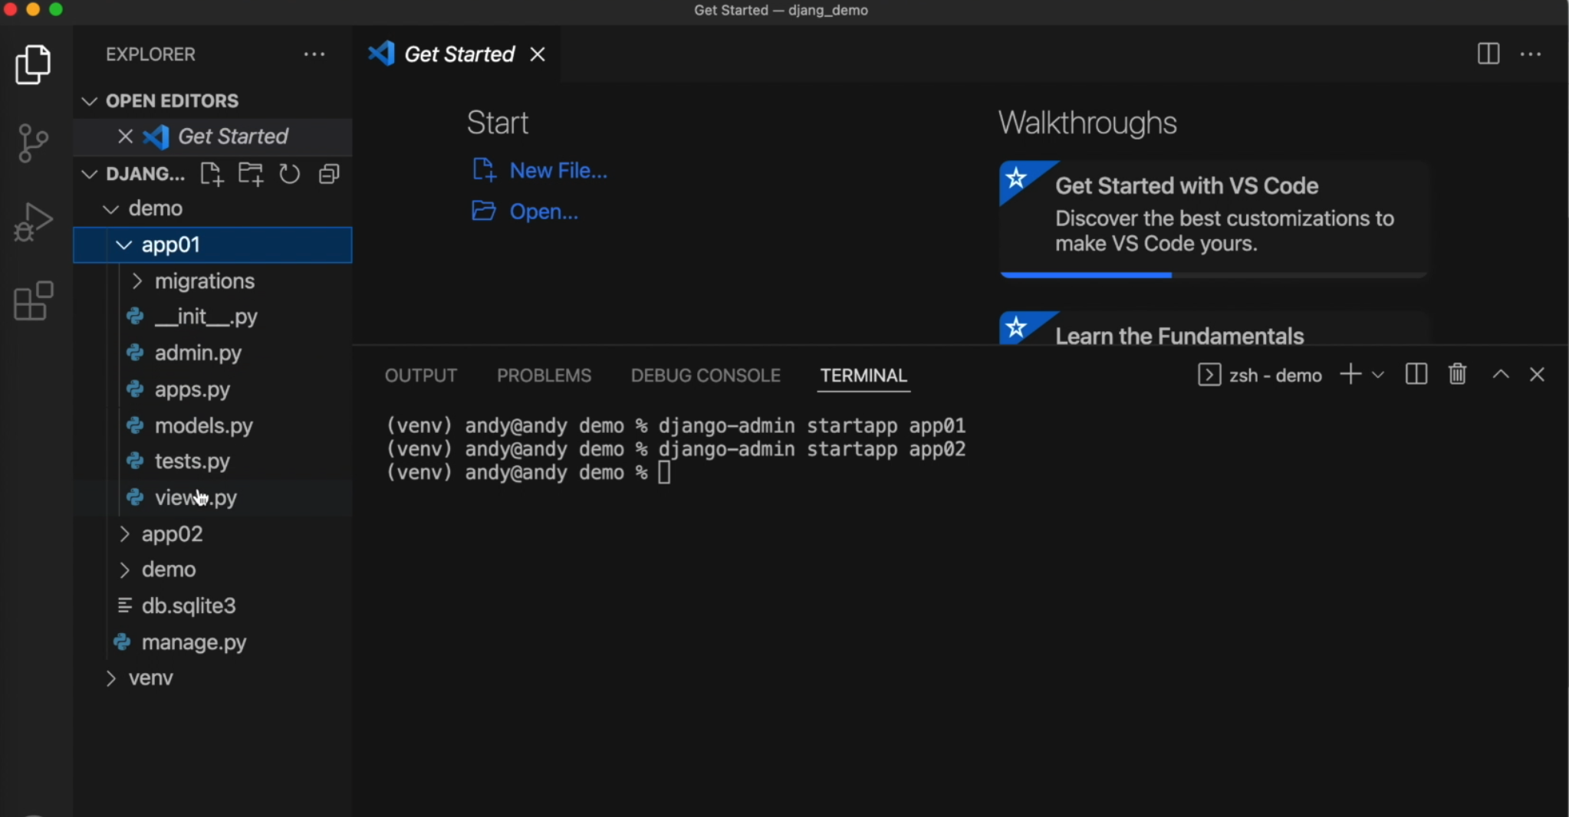The image size is (1569, 817).
Task: Switch to the Debug Console tab
Action: tap(706, 376)
